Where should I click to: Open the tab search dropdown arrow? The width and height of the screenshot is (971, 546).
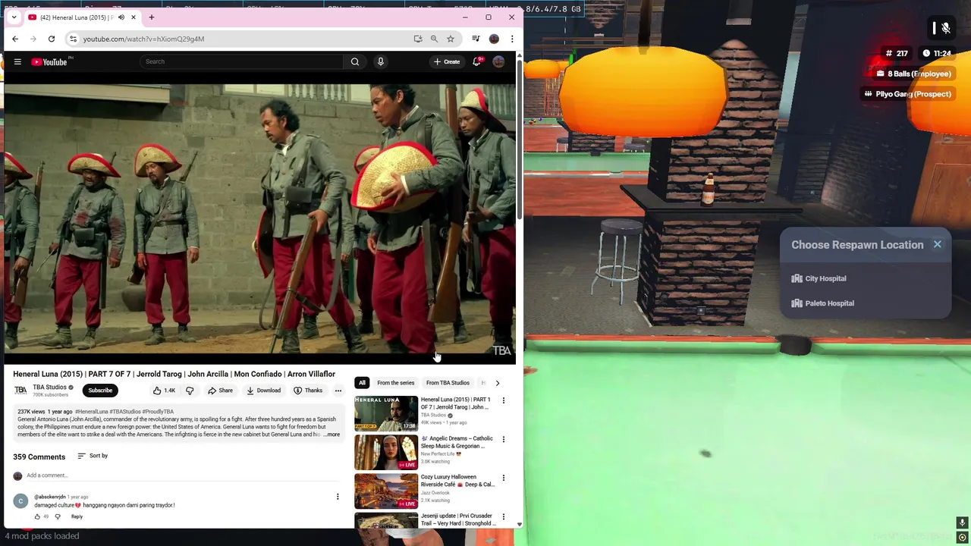(x=14, y=17)
